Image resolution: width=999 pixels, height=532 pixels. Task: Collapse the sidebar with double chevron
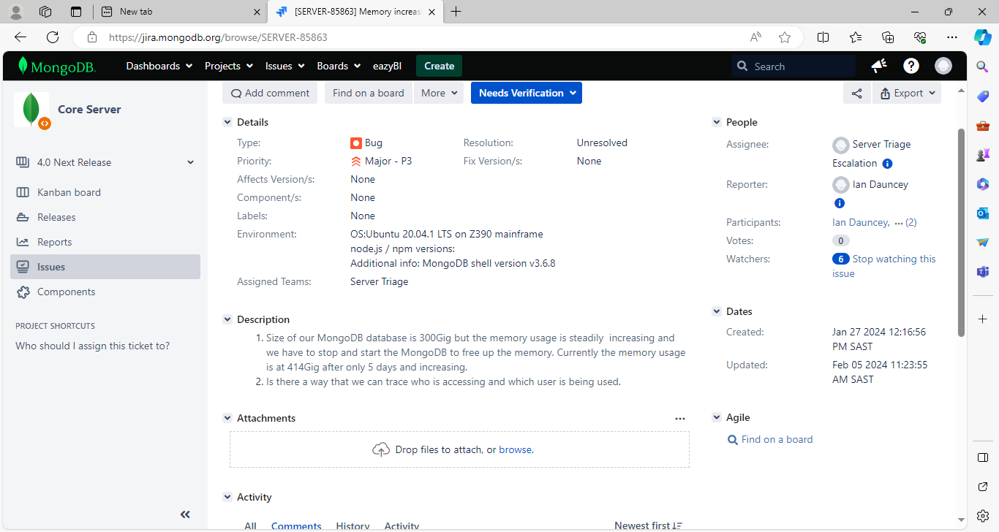pos(185,514)
